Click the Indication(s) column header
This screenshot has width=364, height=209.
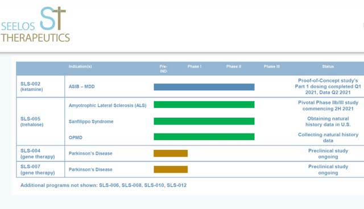pos(80,66)
